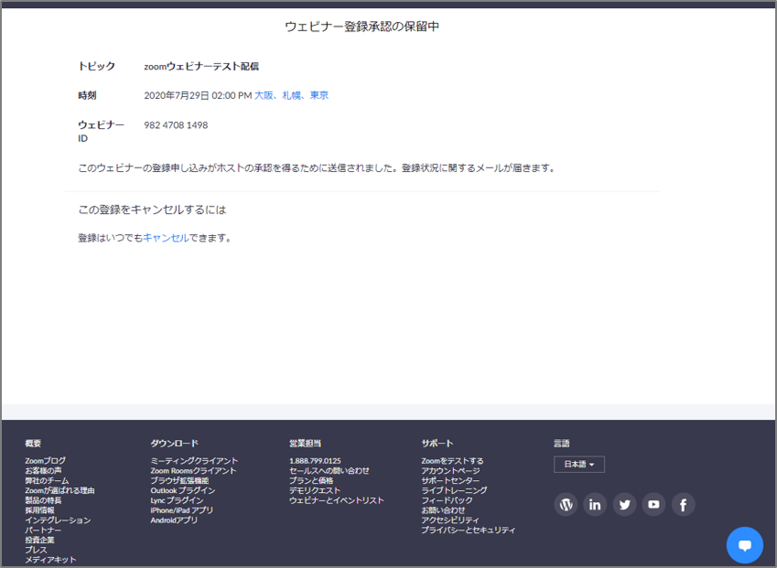Open the アクセシビリティ support link

450,520
